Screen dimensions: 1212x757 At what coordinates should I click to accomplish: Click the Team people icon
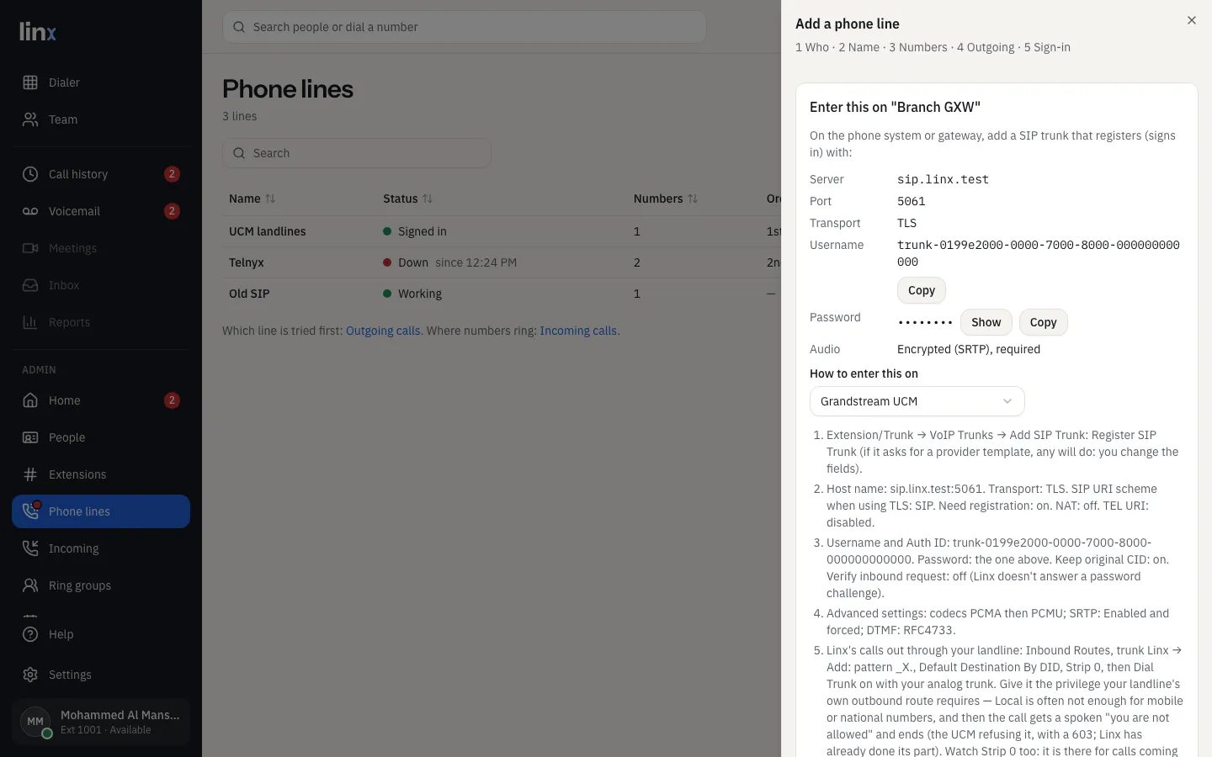tap(30, 119)
